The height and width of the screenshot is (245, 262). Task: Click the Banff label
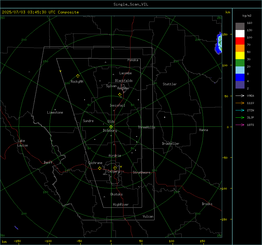point(48,163)
